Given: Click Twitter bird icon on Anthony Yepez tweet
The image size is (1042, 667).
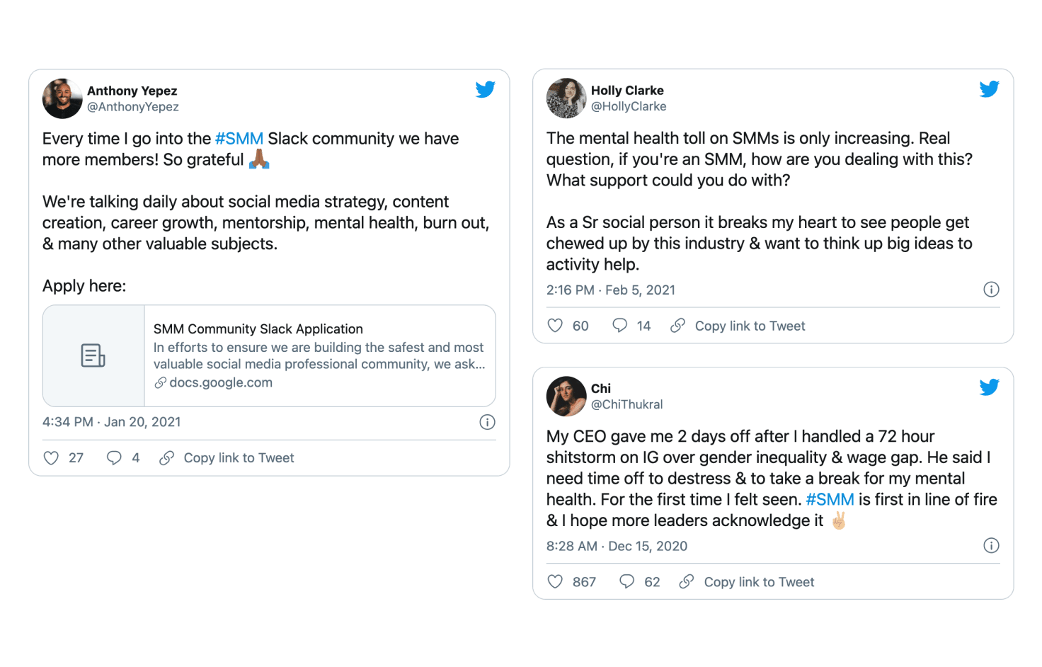Looking at the screenshot, I should click(x=485, y=89).
